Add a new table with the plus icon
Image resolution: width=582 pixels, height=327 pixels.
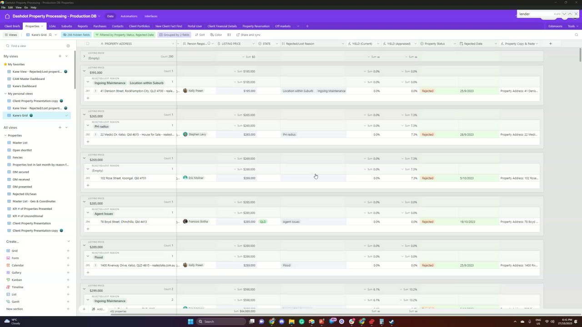[307, 26]
